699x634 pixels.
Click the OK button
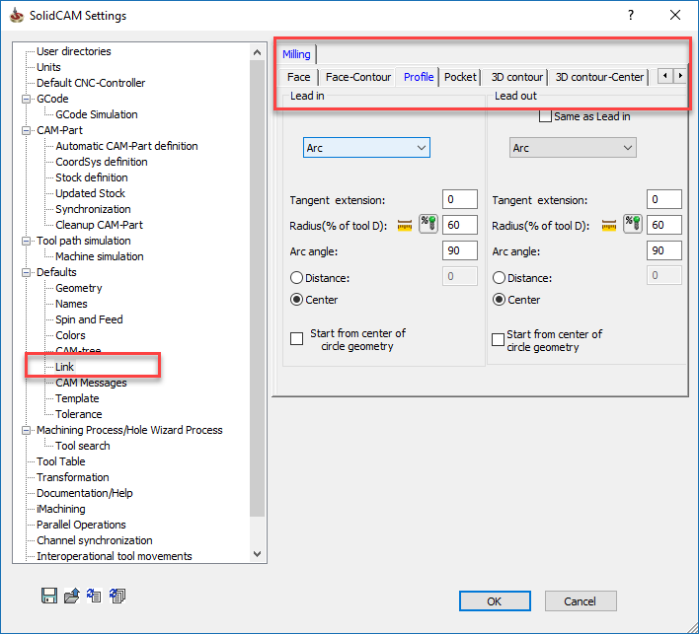tap(495, 601)
